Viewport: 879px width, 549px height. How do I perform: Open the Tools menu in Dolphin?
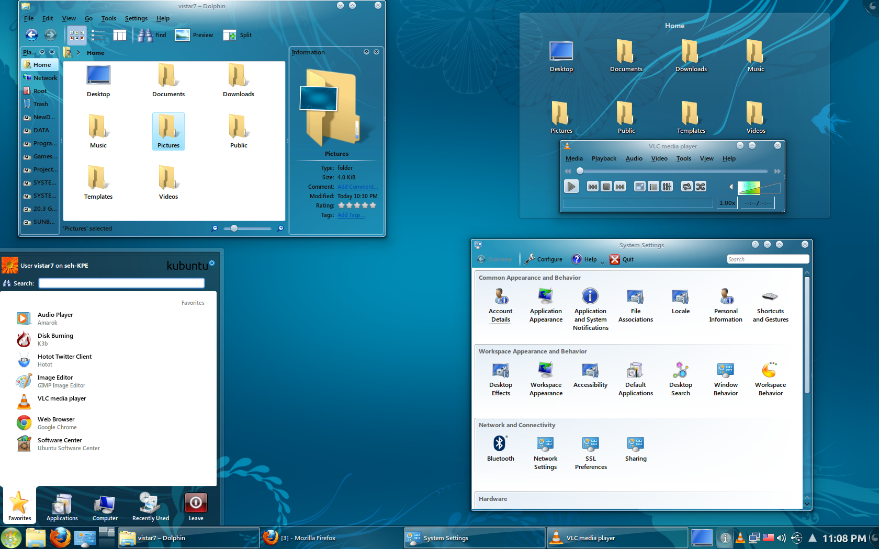point(108,18)
